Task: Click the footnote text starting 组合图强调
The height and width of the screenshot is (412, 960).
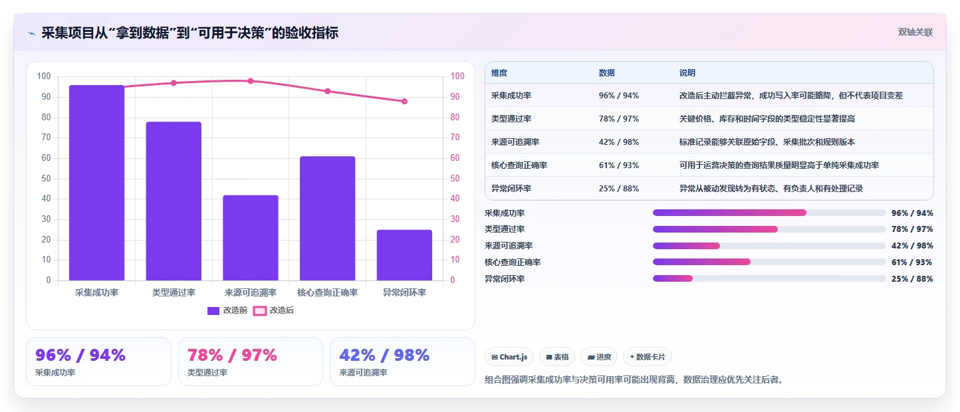Action: coord(634,380)
